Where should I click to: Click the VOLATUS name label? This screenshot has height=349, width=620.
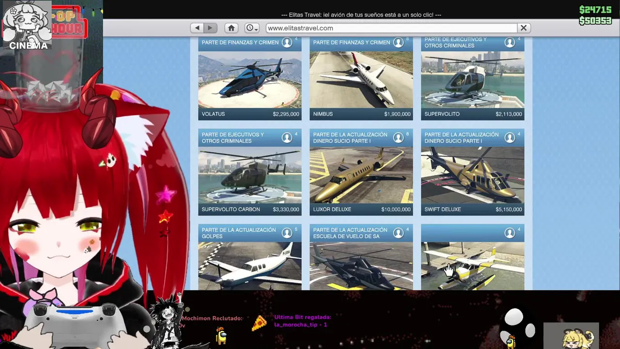214,114
